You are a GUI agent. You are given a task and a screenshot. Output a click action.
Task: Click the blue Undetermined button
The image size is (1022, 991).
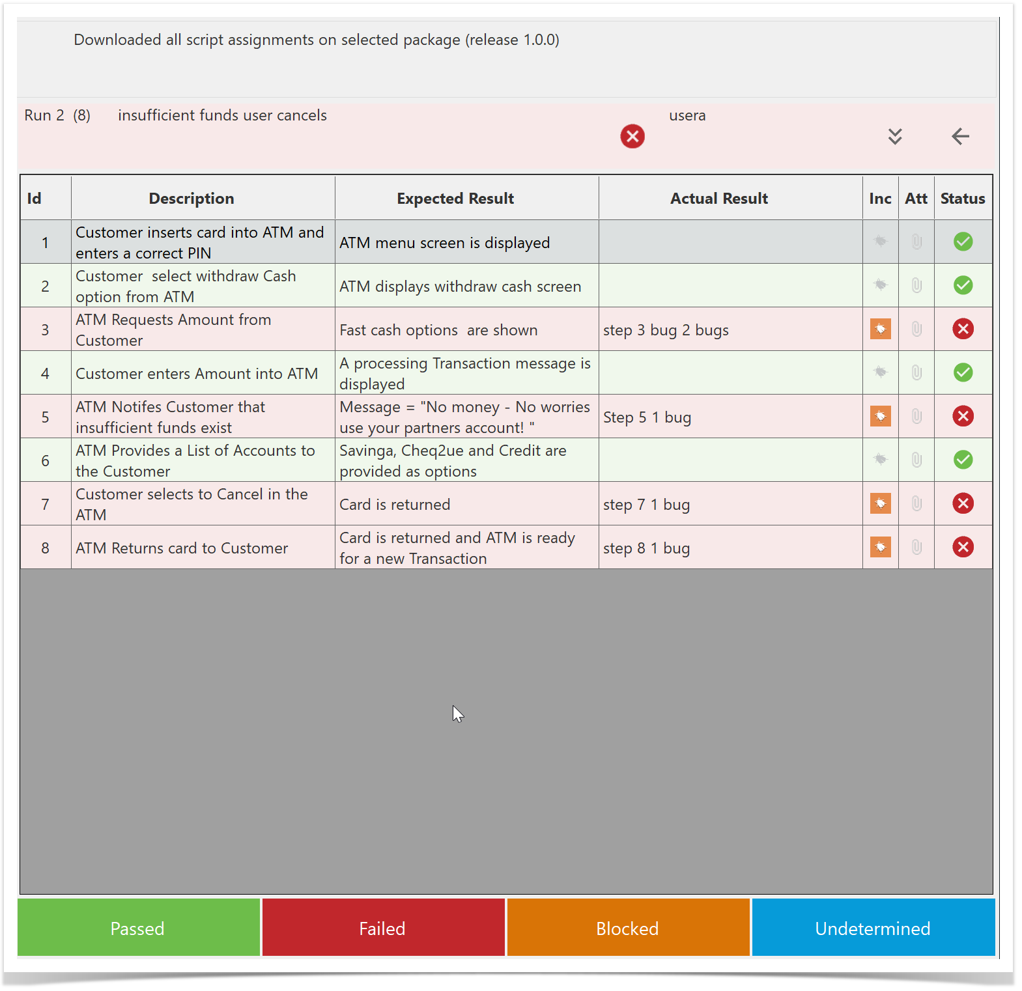coord(873,928)
